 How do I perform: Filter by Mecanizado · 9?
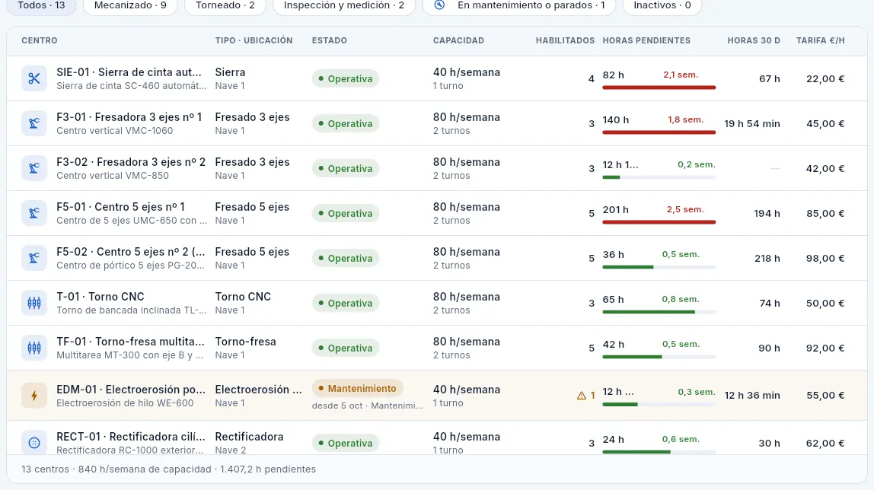tap(130, 5)
